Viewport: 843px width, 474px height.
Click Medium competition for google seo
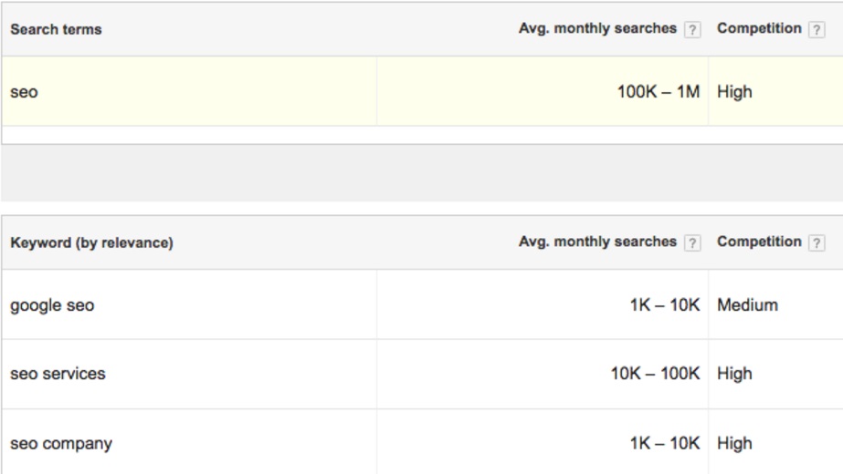(x=747, y=304)
